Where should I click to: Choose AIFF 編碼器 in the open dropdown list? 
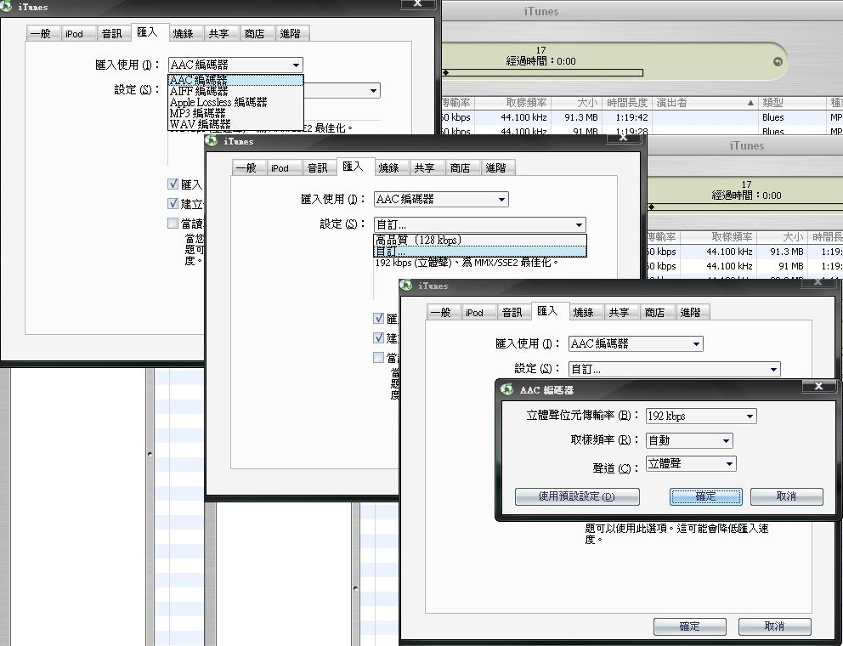pyautogui.click(x=199, y=91)
